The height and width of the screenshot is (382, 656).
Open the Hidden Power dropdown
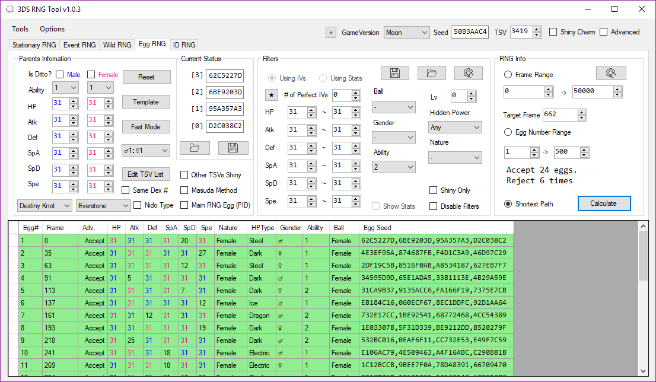point(455,127)
